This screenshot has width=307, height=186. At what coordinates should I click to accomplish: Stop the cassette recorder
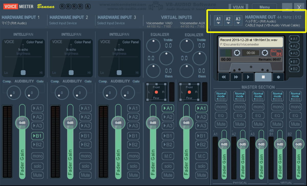263,77
